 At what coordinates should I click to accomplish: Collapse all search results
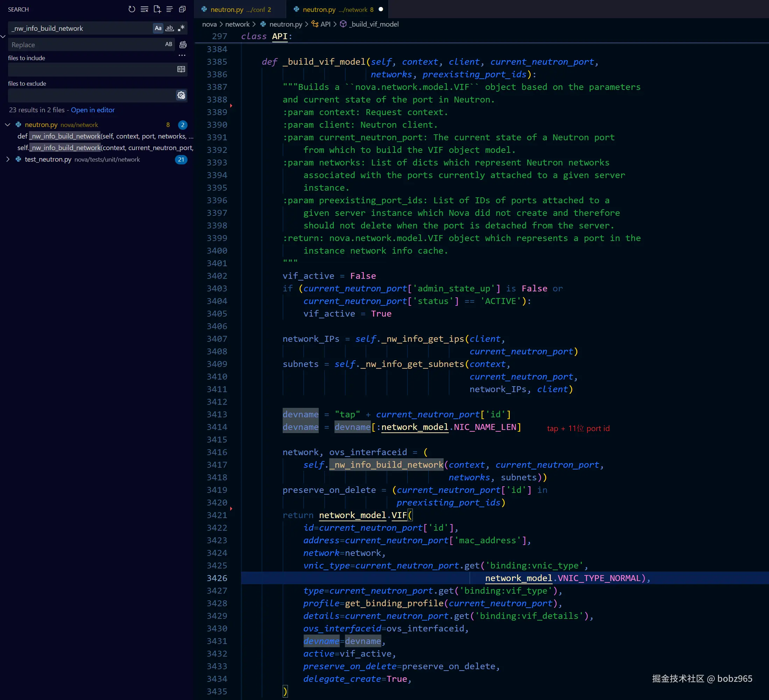coord(182,9)
